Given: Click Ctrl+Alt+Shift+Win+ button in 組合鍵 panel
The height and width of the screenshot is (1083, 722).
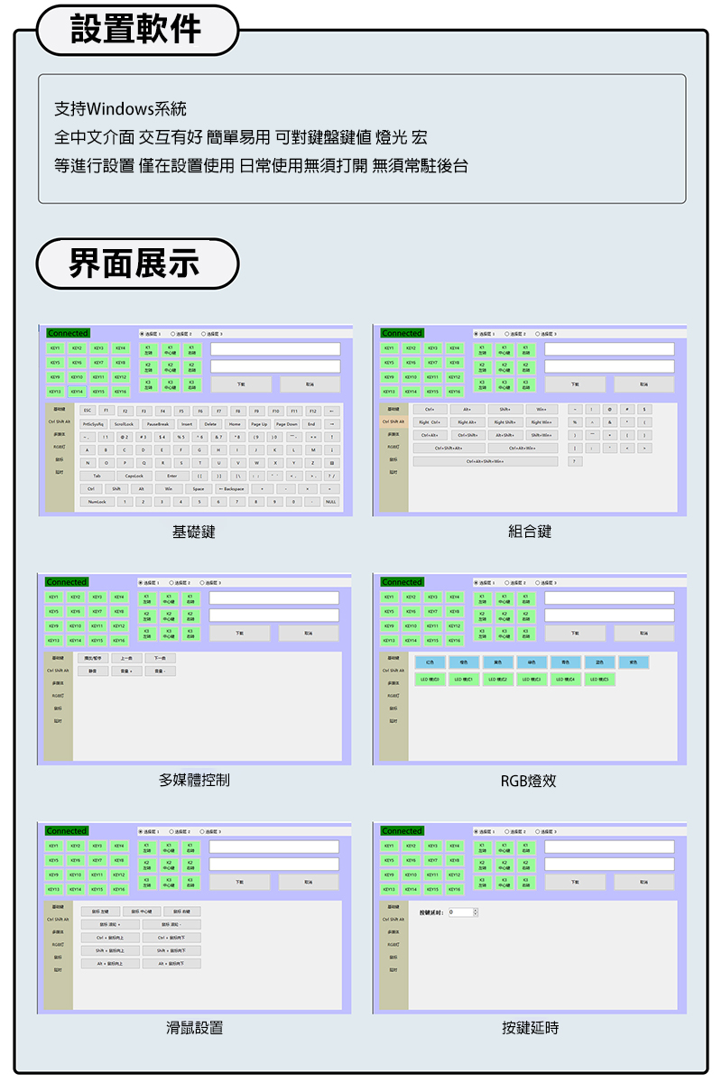Looking at the screenshot, I should pos(486,461).
